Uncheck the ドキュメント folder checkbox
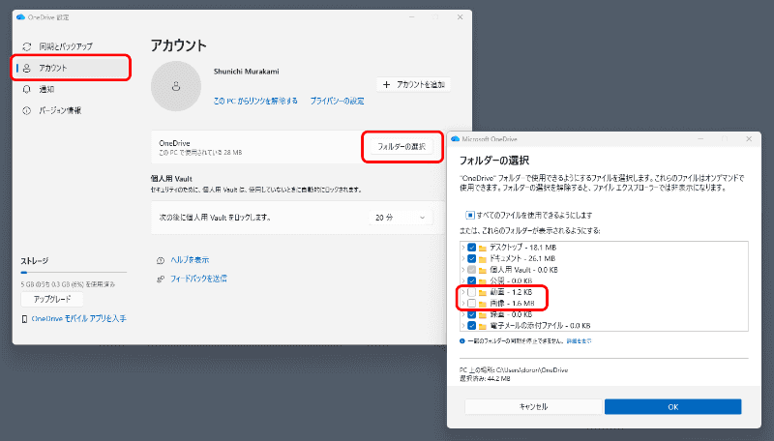Screen dimensions: 774x441 [471, 258]
